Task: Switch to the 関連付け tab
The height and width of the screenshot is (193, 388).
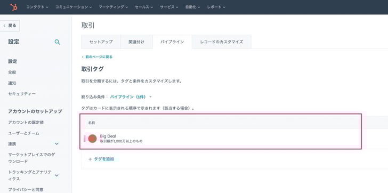Action: tap(136, 42)
